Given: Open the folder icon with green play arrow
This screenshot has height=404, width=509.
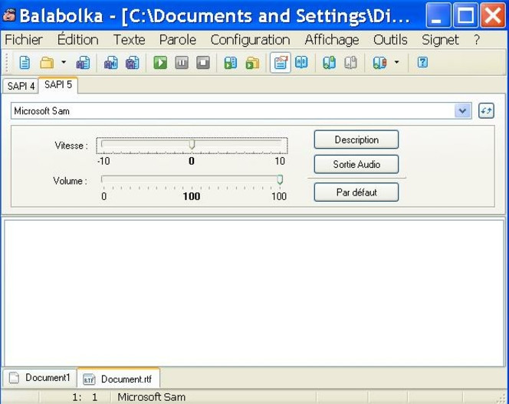Looking at the screenshot, I should pos(252,62).
